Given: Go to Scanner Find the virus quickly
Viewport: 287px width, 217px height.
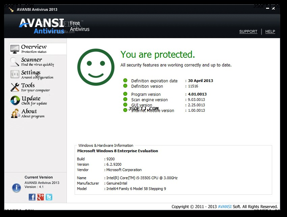Looking at the screenshot, I should pos(38,62).
